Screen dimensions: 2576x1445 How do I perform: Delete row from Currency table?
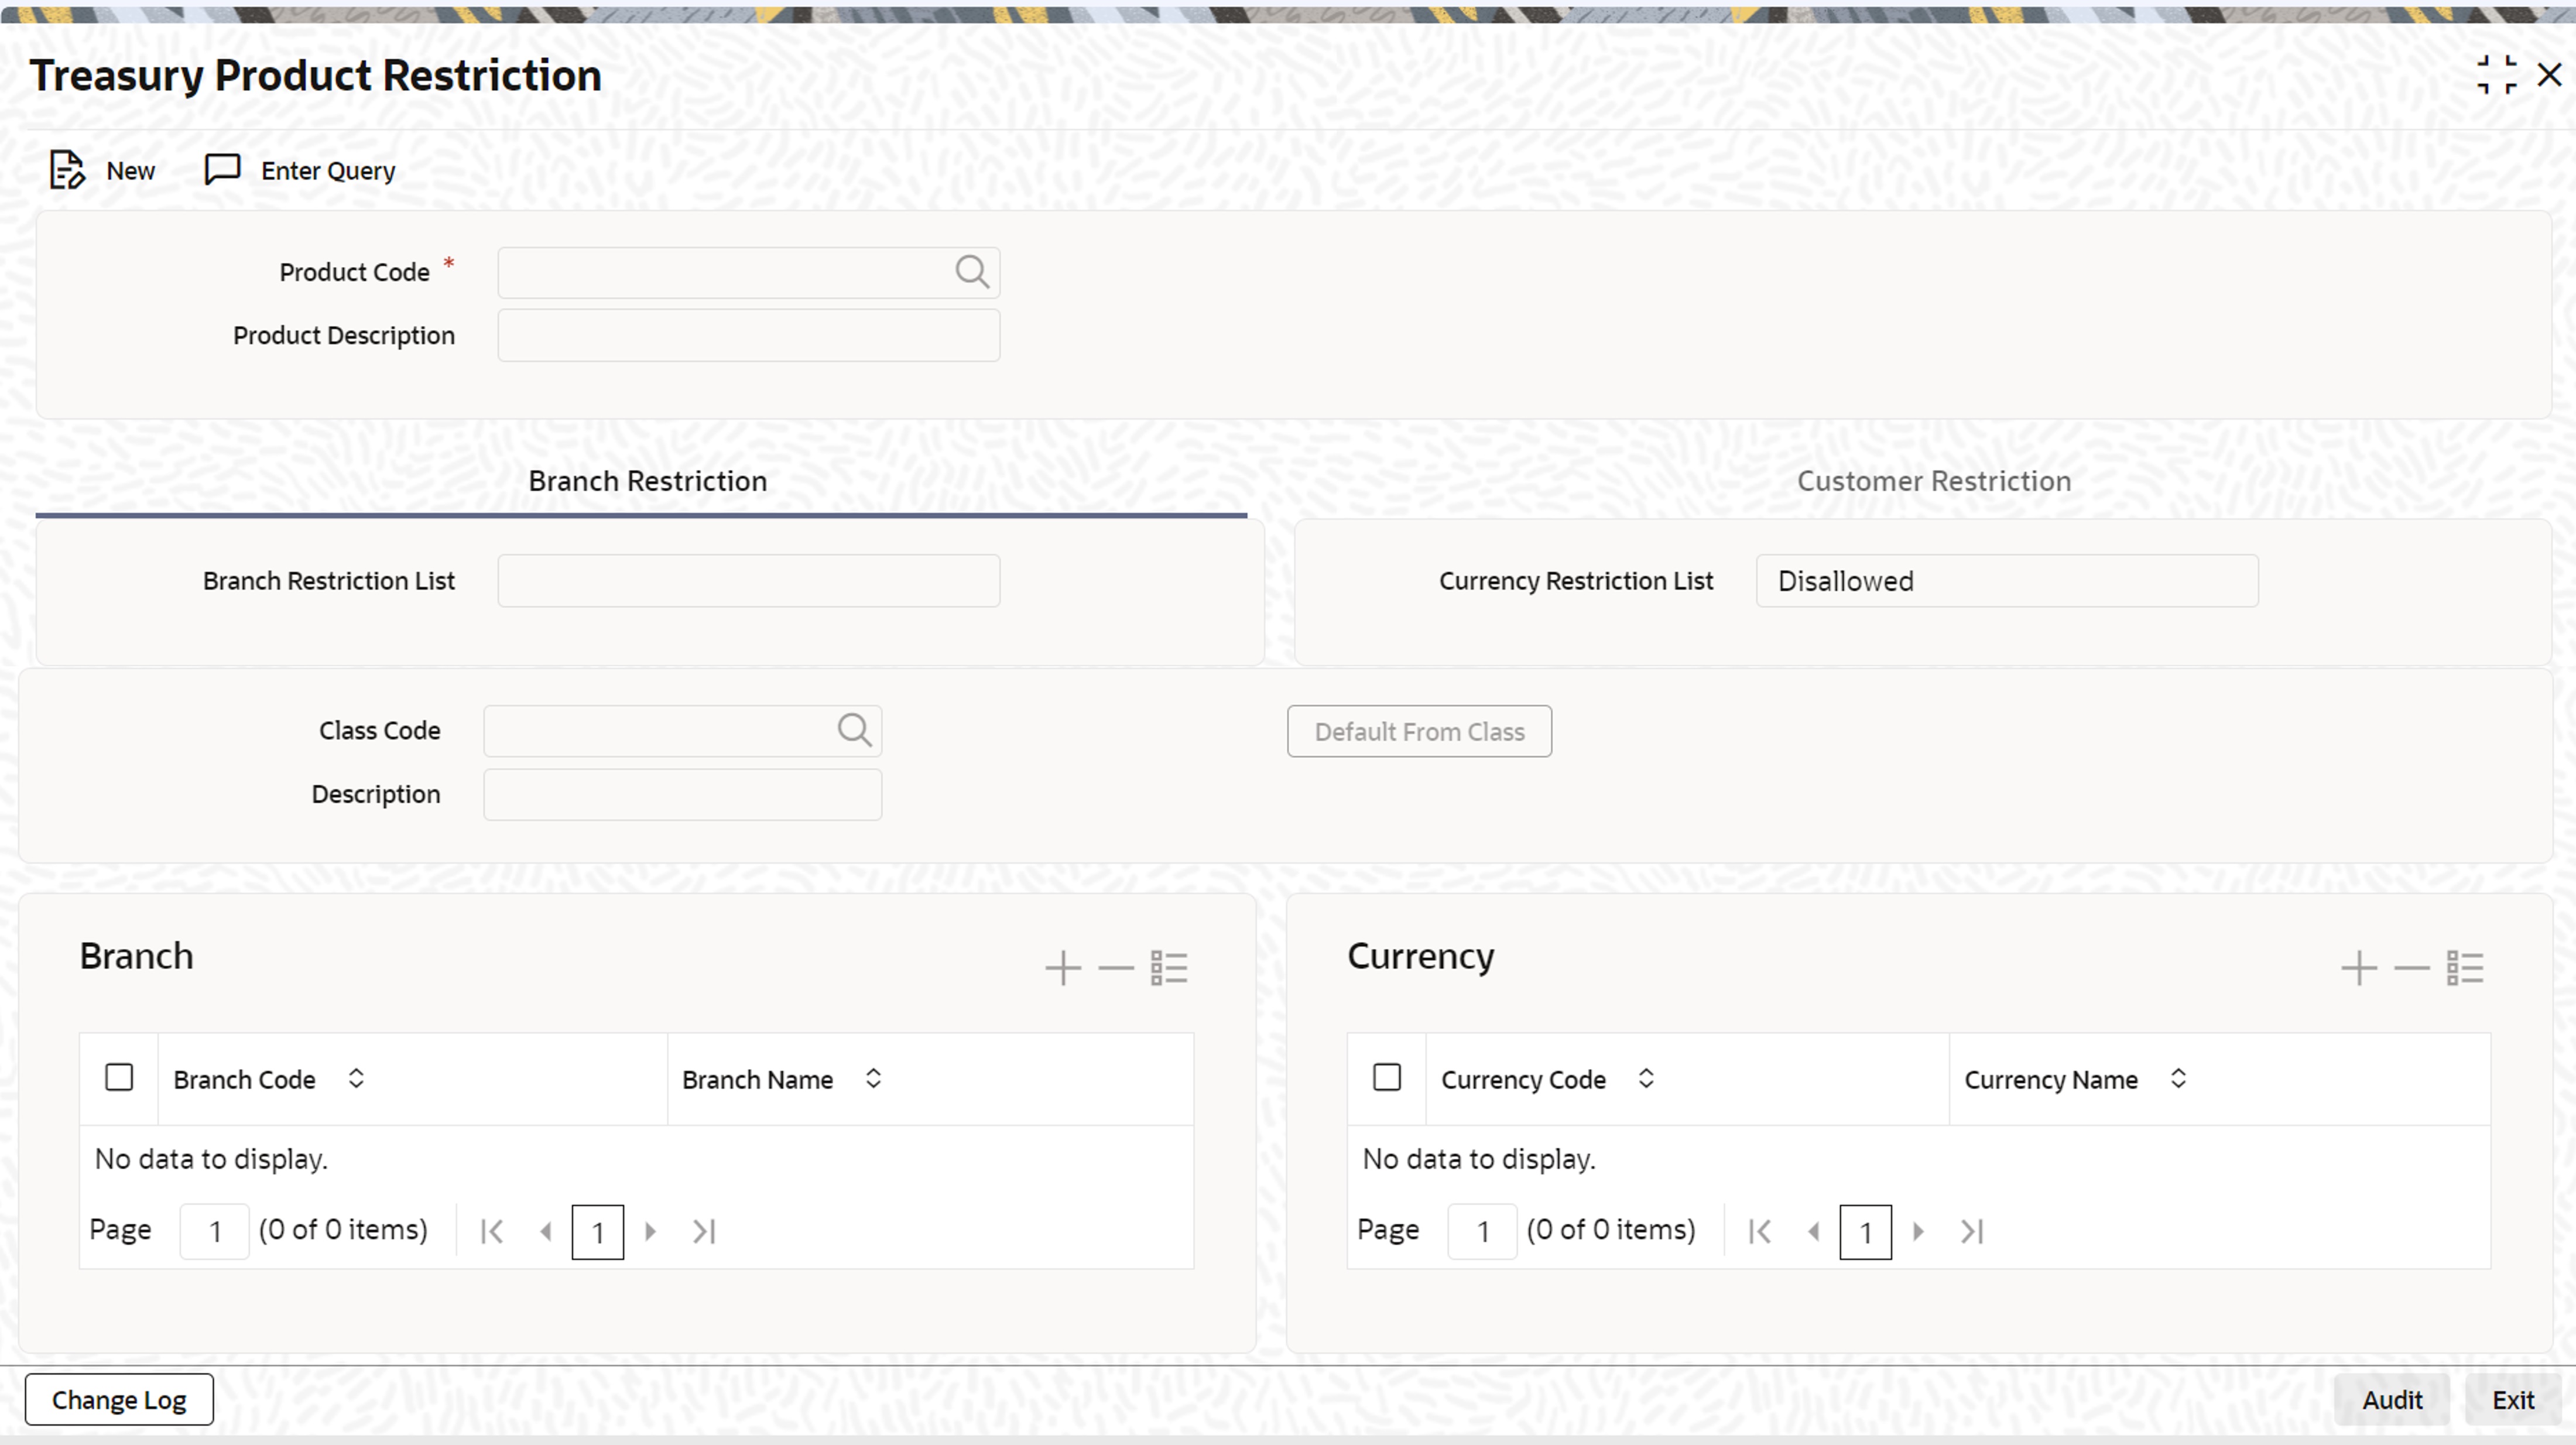(x=2411, y=968)
